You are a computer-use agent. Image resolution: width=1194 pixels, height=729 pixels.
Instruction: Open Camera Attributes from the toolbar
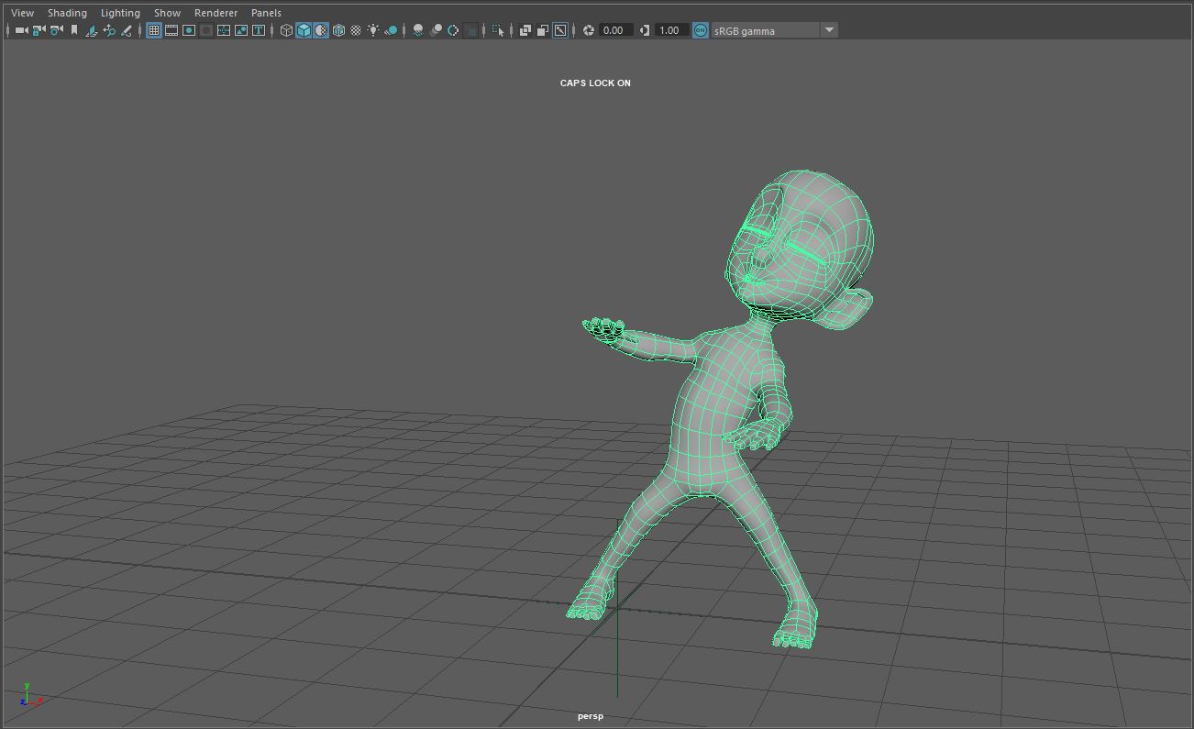click(56, 30)
